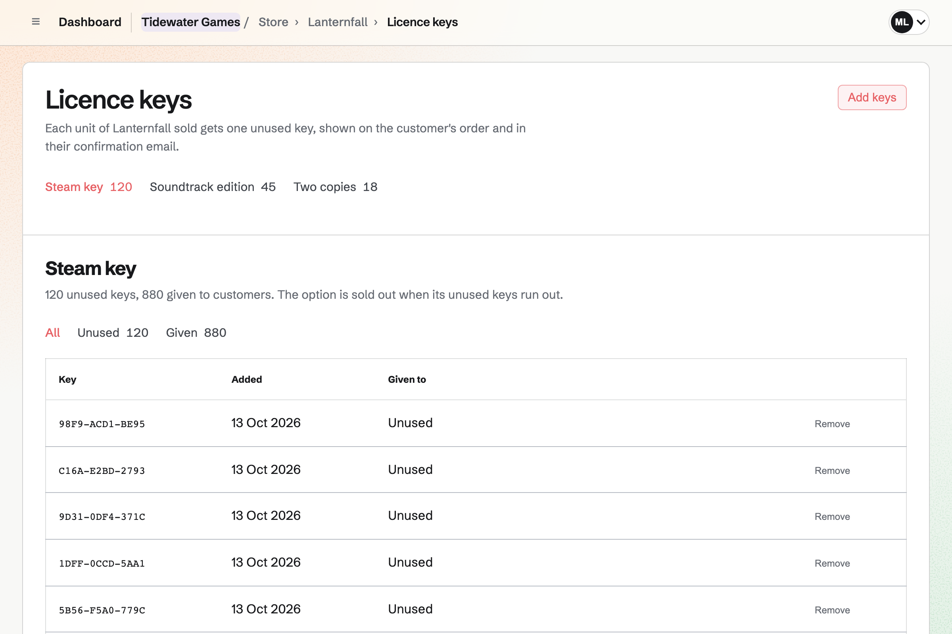Click the key text C16A-E2BD-2793

click(x=102, y=471)
